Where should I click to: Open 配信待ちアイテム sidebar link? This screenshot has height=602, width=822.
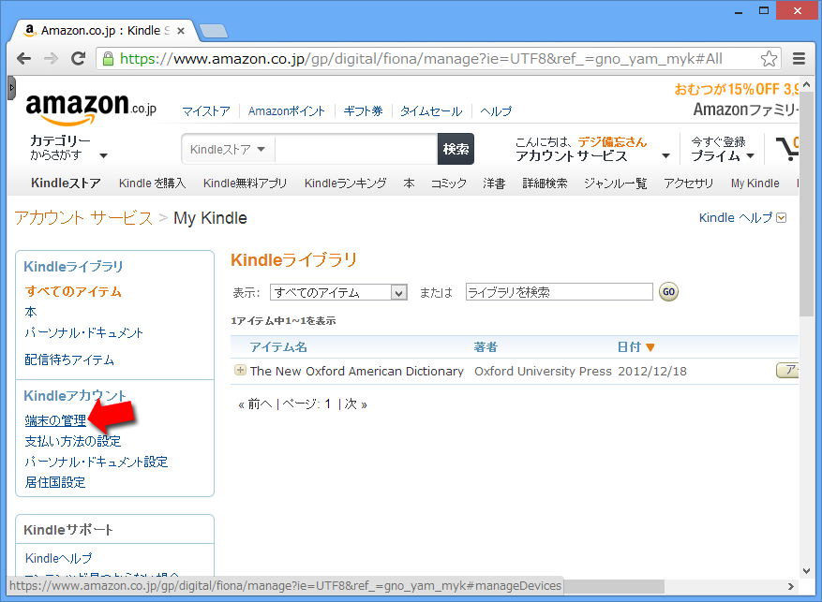69,360
